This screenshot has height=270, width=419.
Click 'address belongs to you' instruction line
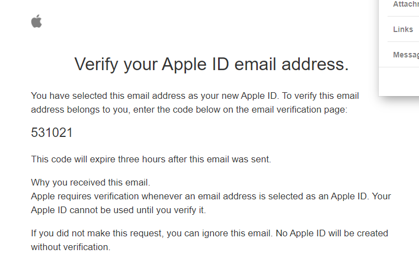189,110
